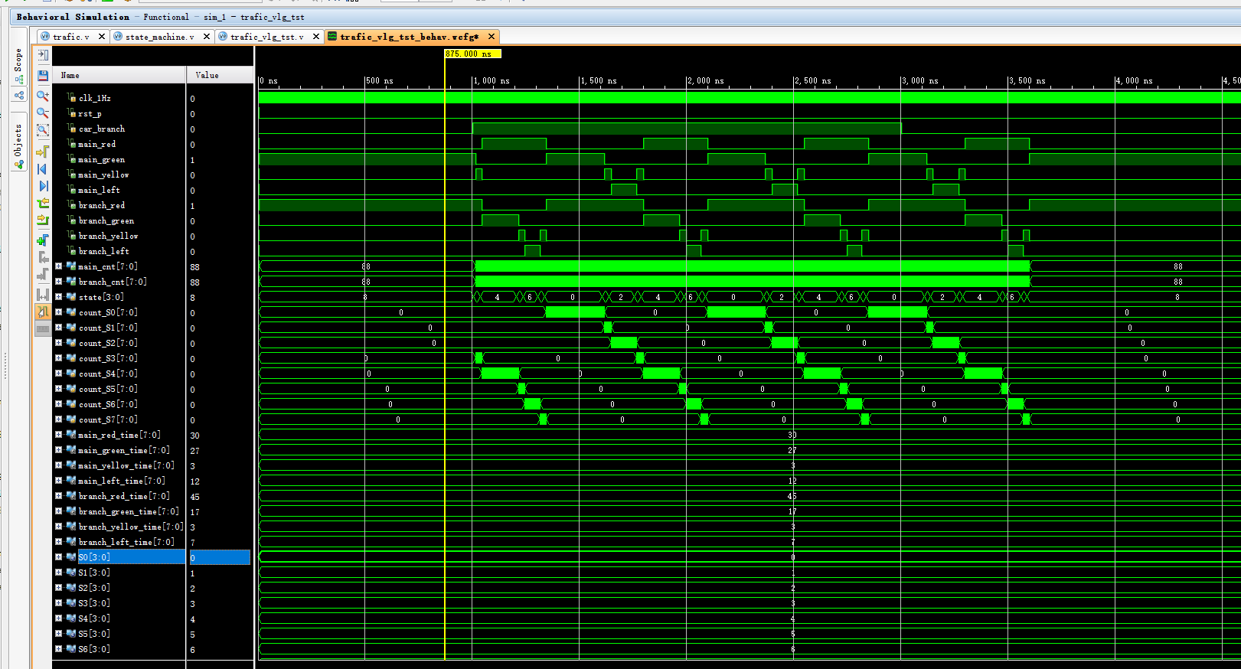Go to the previous transition
Viewport: 1241px width, 669px height.
coord(43,204)
